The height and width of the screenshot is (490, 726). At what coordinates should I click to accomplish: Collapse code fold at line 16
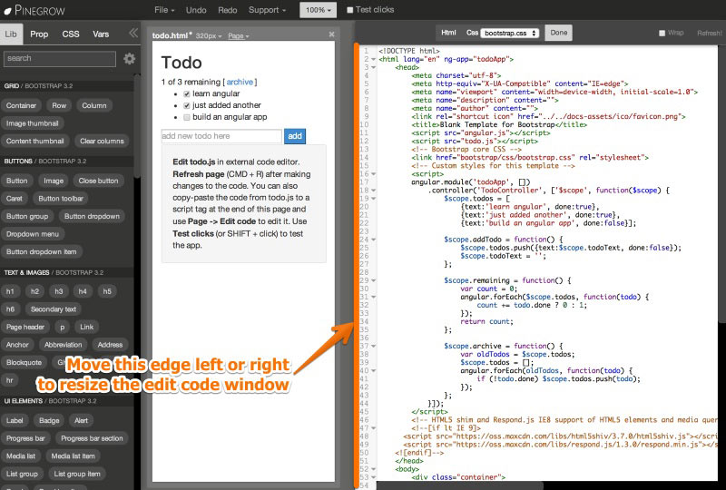click(x=374, y=174)
